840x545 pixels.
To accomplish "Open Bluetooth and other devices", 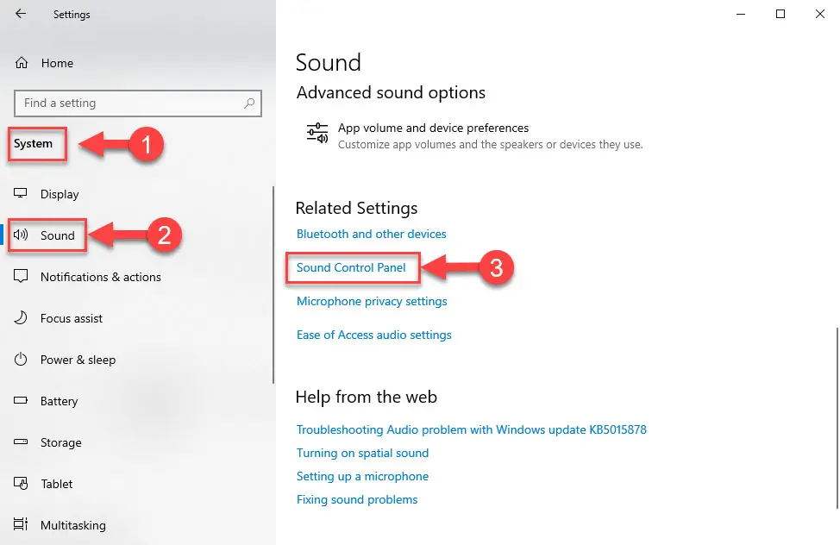I will [x=371, y=234].
